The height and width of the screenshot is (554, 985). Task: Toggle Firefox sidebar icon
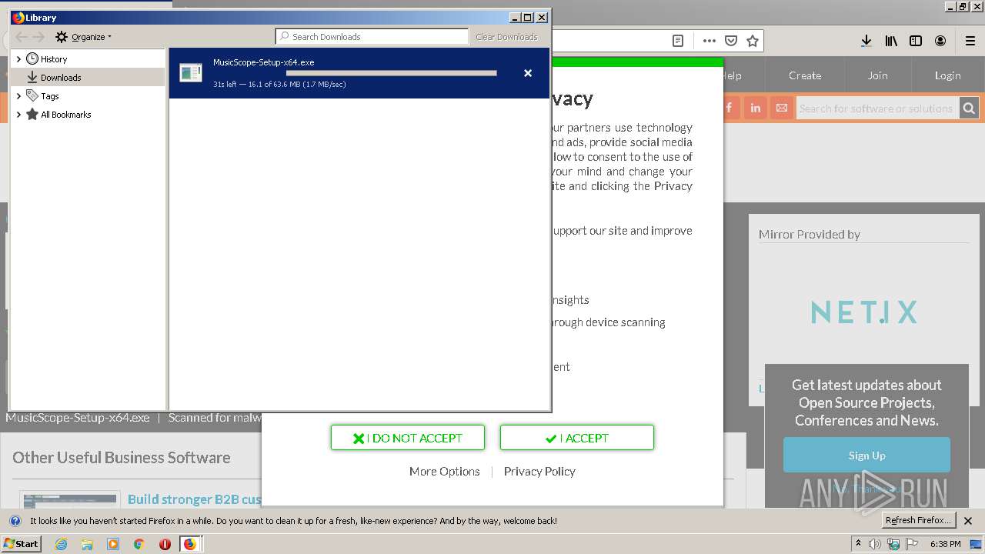(916, 41)
